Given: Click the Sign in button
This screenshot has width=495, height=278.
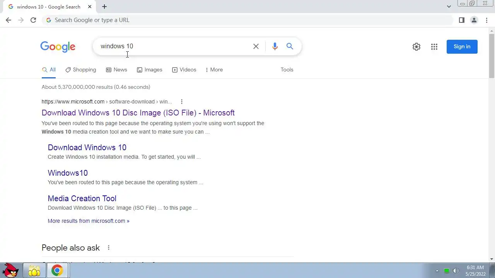Looking at the screenshot, I should (462, 47).
